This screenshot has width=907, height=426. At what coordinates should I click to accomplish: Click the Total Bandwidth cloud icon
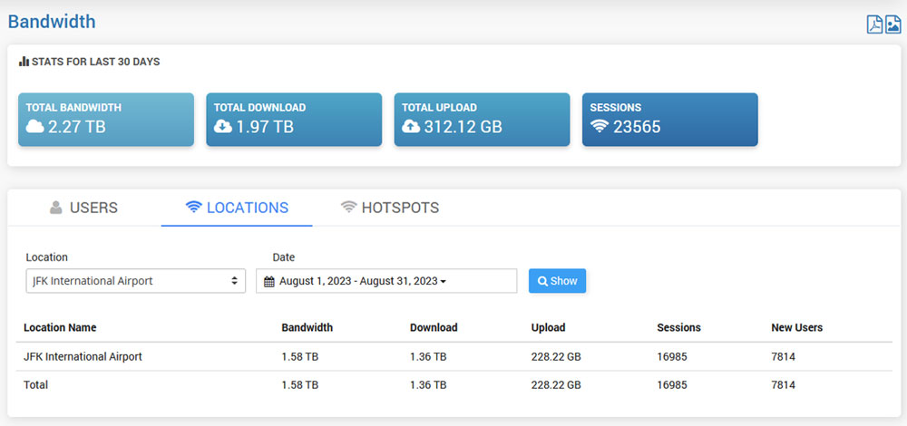35,127
